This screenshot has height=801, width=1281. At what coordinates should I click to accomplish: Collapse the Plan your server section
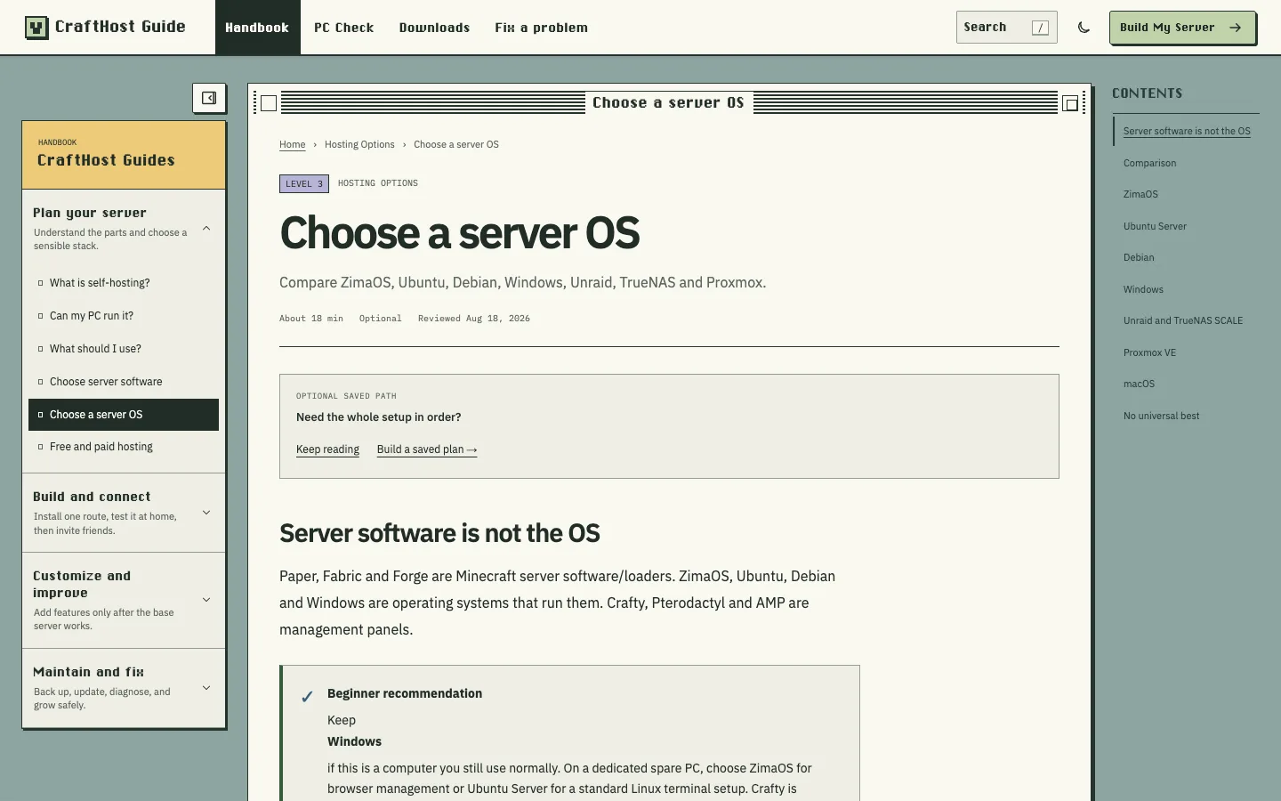124,228
